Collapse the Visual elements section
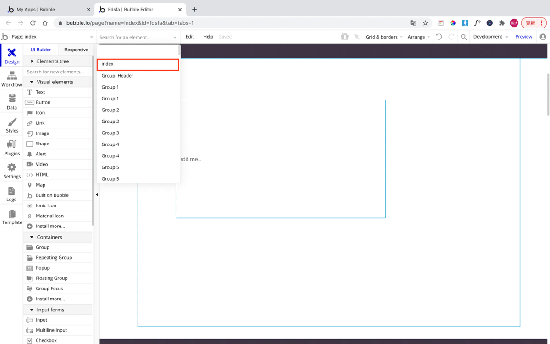The height and width of the screenshot is (344, 550). coord(58,82)
